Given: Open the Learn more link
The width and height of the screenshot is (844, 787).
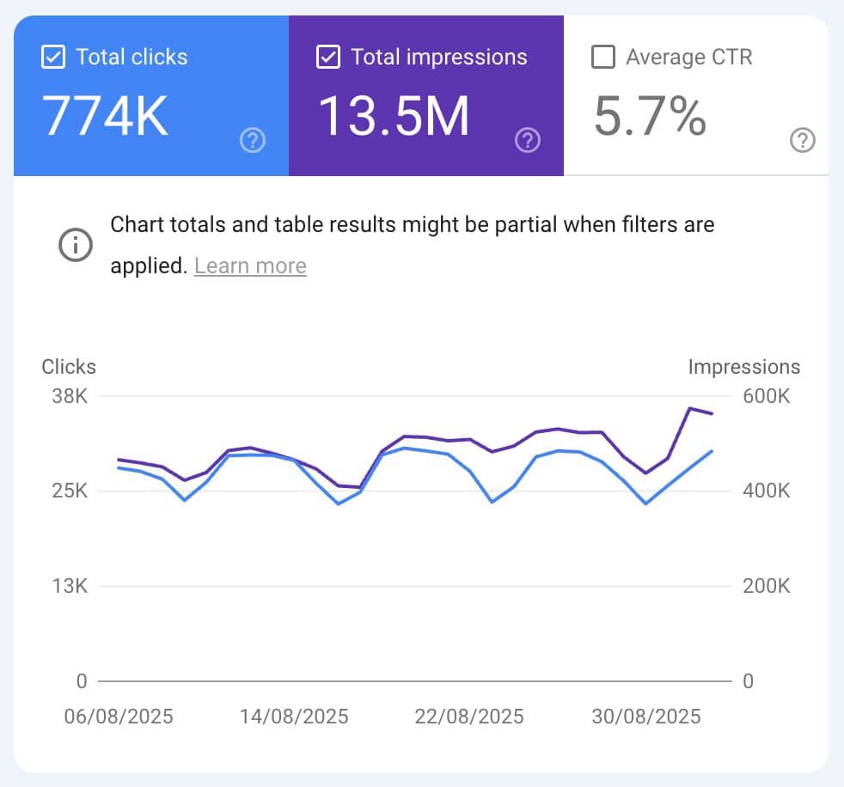Looking at the screenshot, I should coord(250,266).
